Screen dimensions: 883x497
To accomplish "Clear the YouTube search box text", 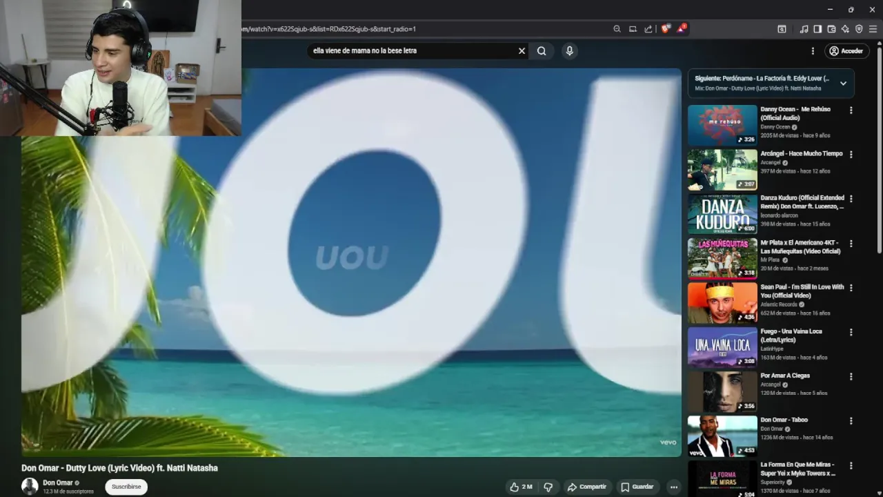I will coord(522,50).
